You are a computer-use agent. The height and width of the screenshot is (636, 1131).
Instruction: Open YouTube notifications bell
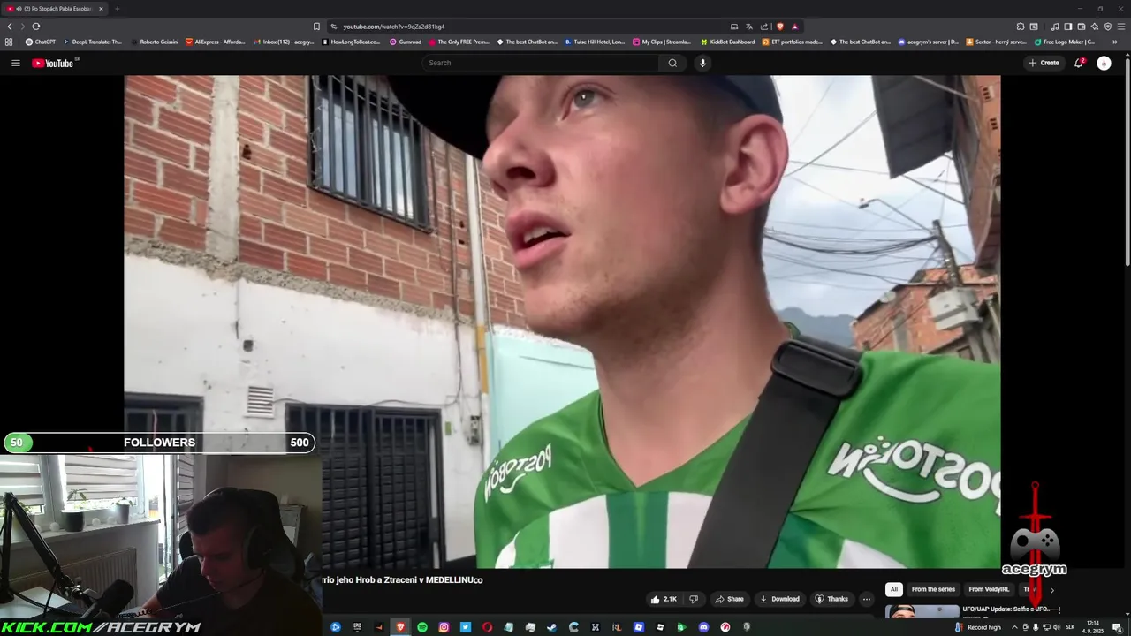click(x=1079, y=63)
